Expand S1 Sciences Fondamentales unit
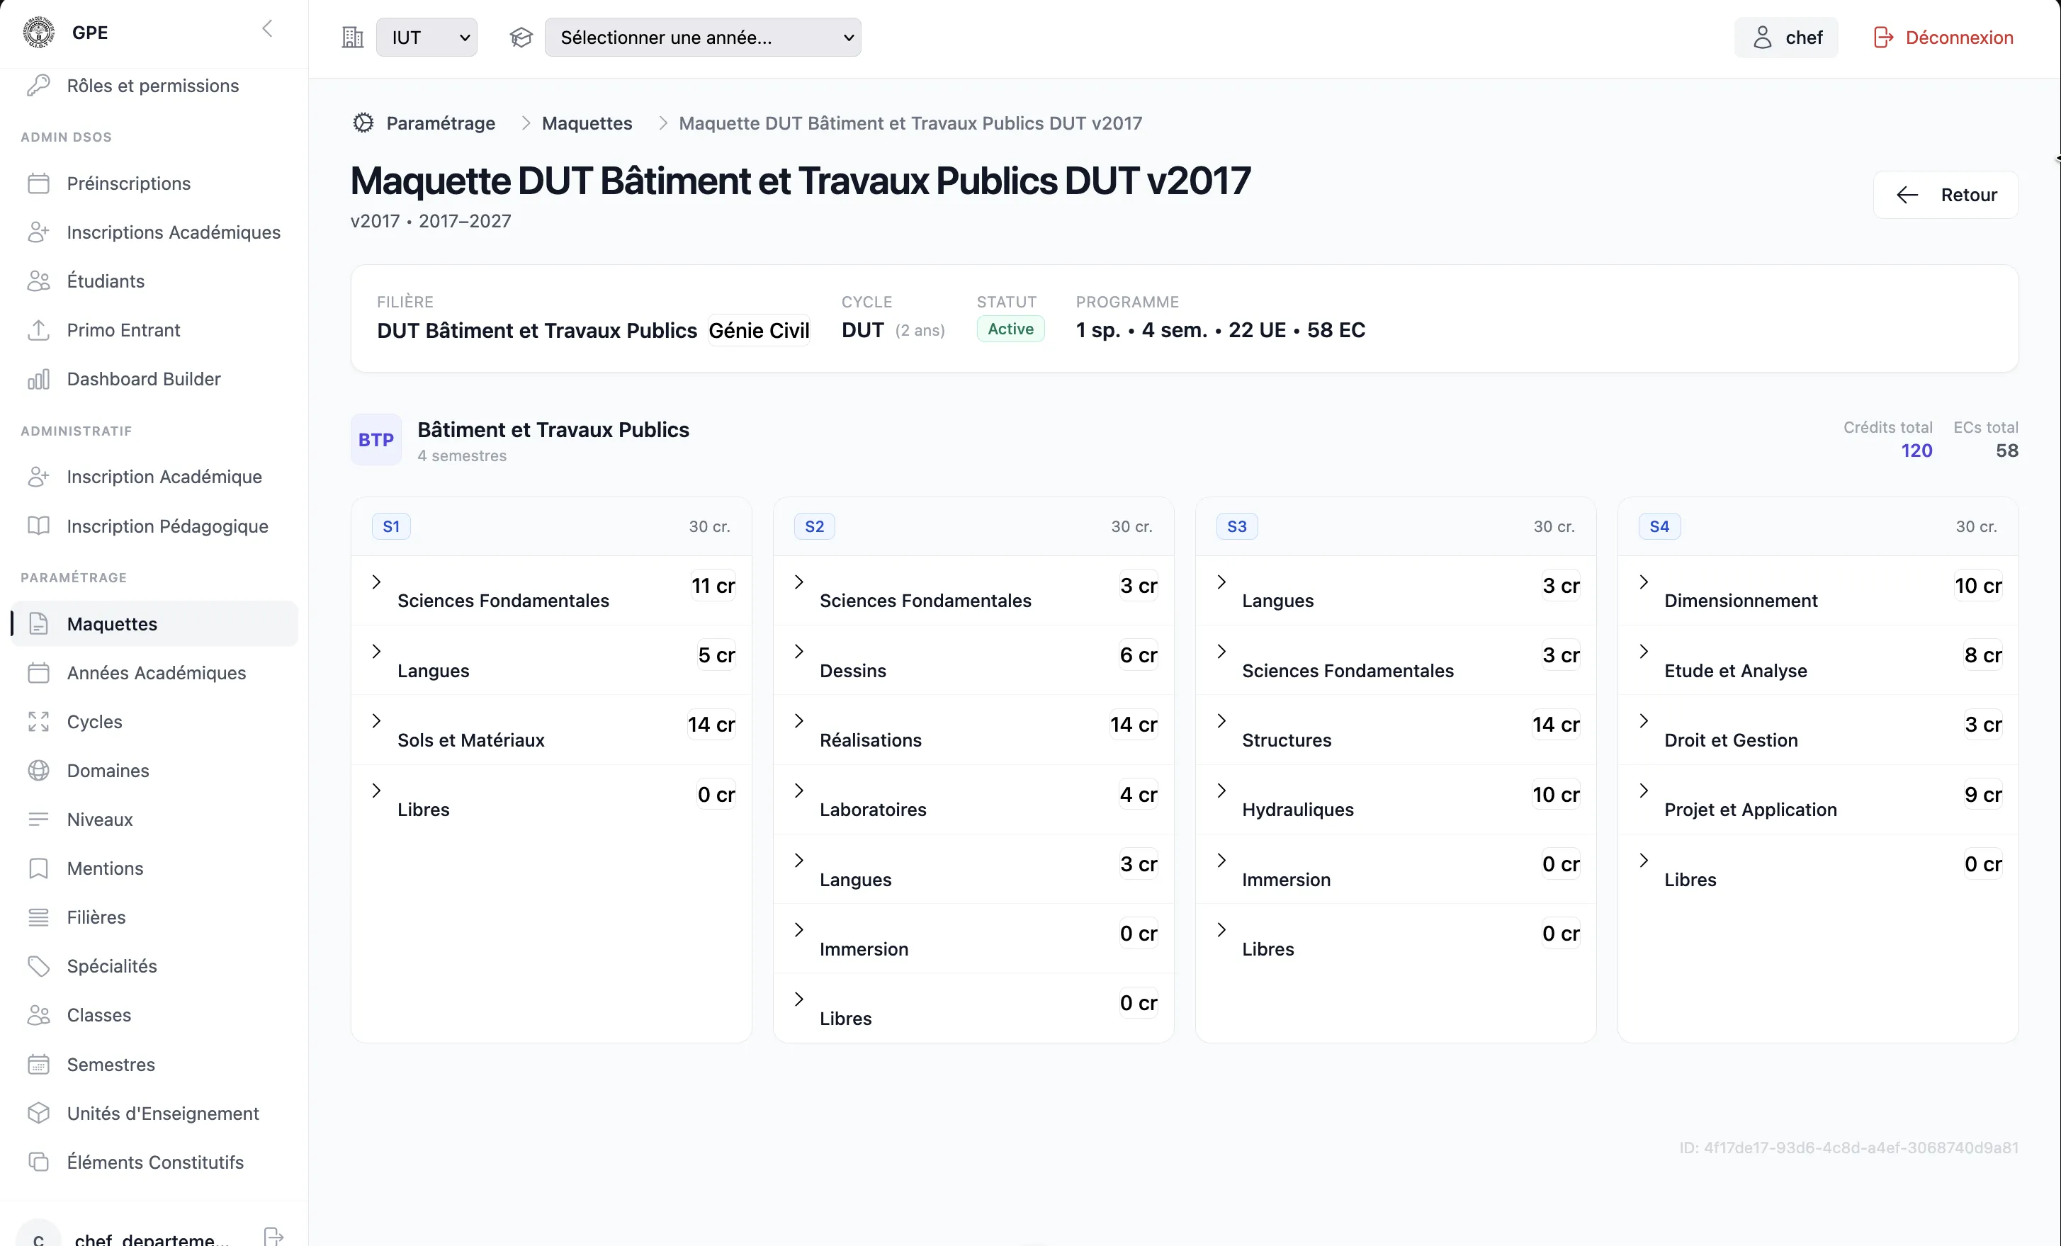Image resolution: width=2061 pixels, height=1246 pixels. click(x=376, y=582)
